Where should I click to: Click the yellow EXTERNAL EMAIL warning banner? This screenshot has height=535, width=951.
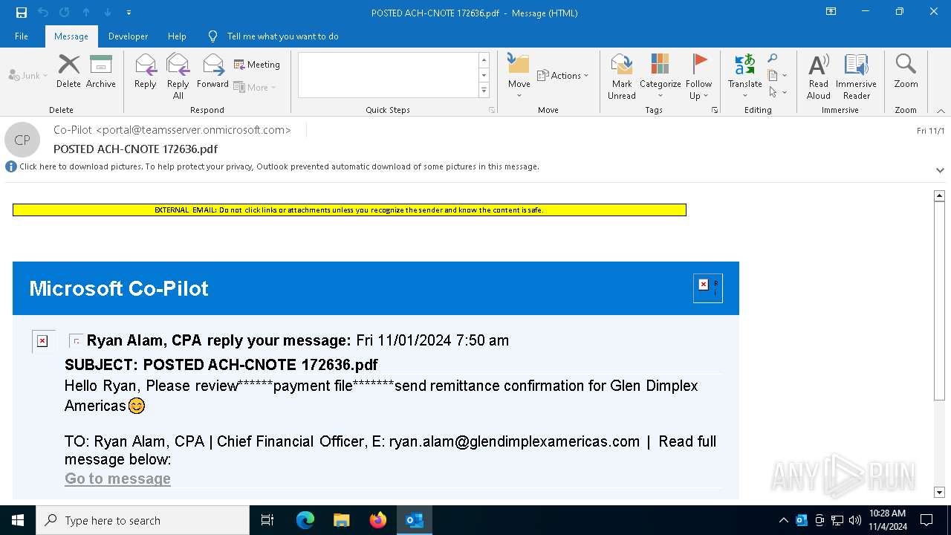[x=349, y=210]
